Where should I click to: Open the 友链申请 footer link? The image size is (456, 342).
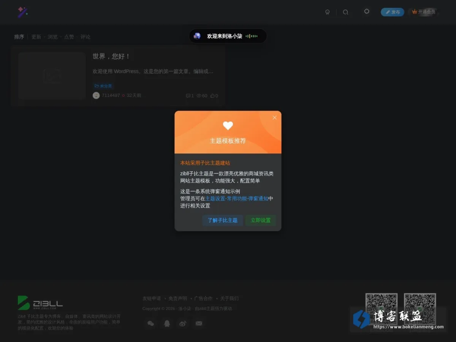[x=152, y=298]
